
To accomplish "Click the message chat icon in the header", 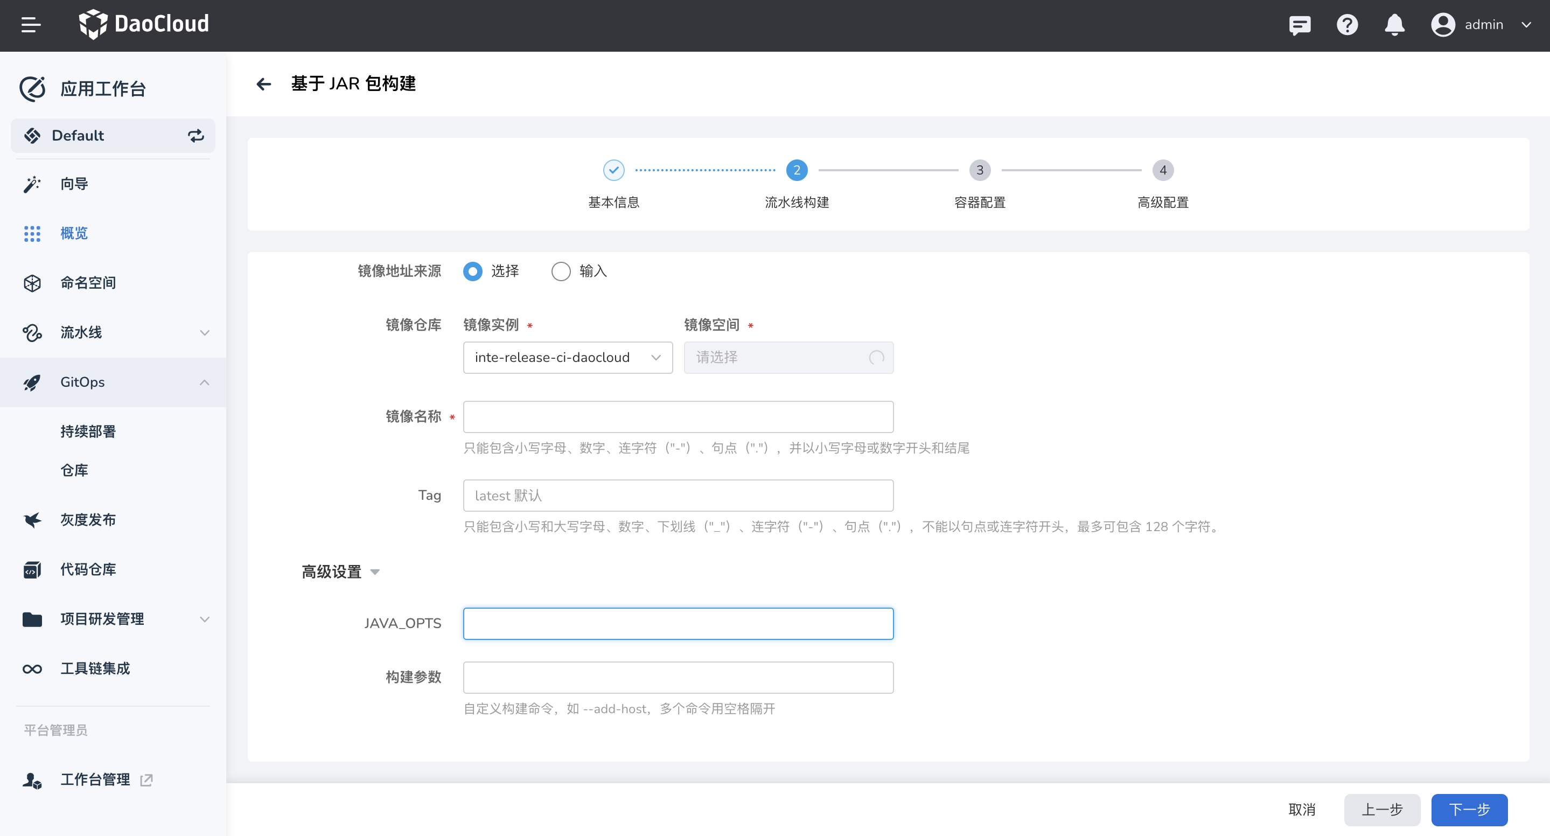I will 1300,25.
